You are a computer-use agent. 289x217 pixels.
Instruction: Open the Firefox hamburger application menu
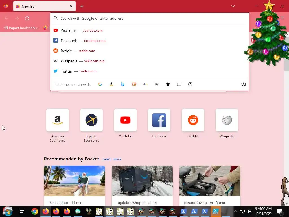tap(282, 18)
